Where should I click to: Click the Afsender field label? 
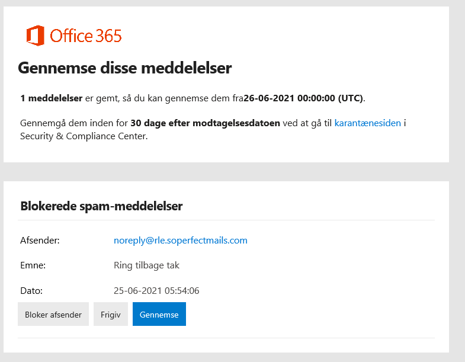40,241
